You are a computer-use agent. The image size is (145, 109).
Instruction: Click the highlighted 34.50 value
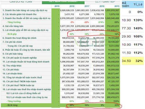point(126,61)
